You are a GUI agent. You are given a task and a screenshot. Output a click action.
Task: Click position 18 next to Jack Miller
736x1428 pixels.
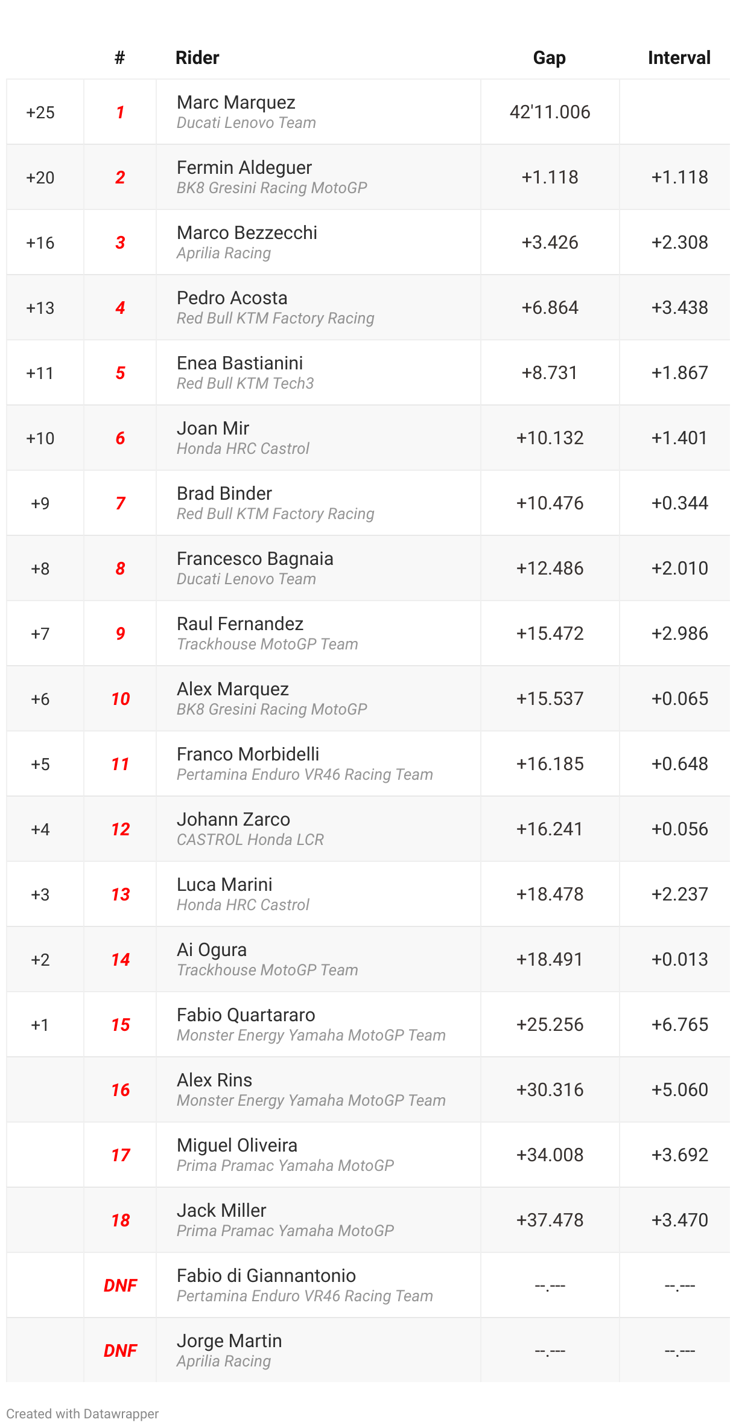coord(121,1220)
